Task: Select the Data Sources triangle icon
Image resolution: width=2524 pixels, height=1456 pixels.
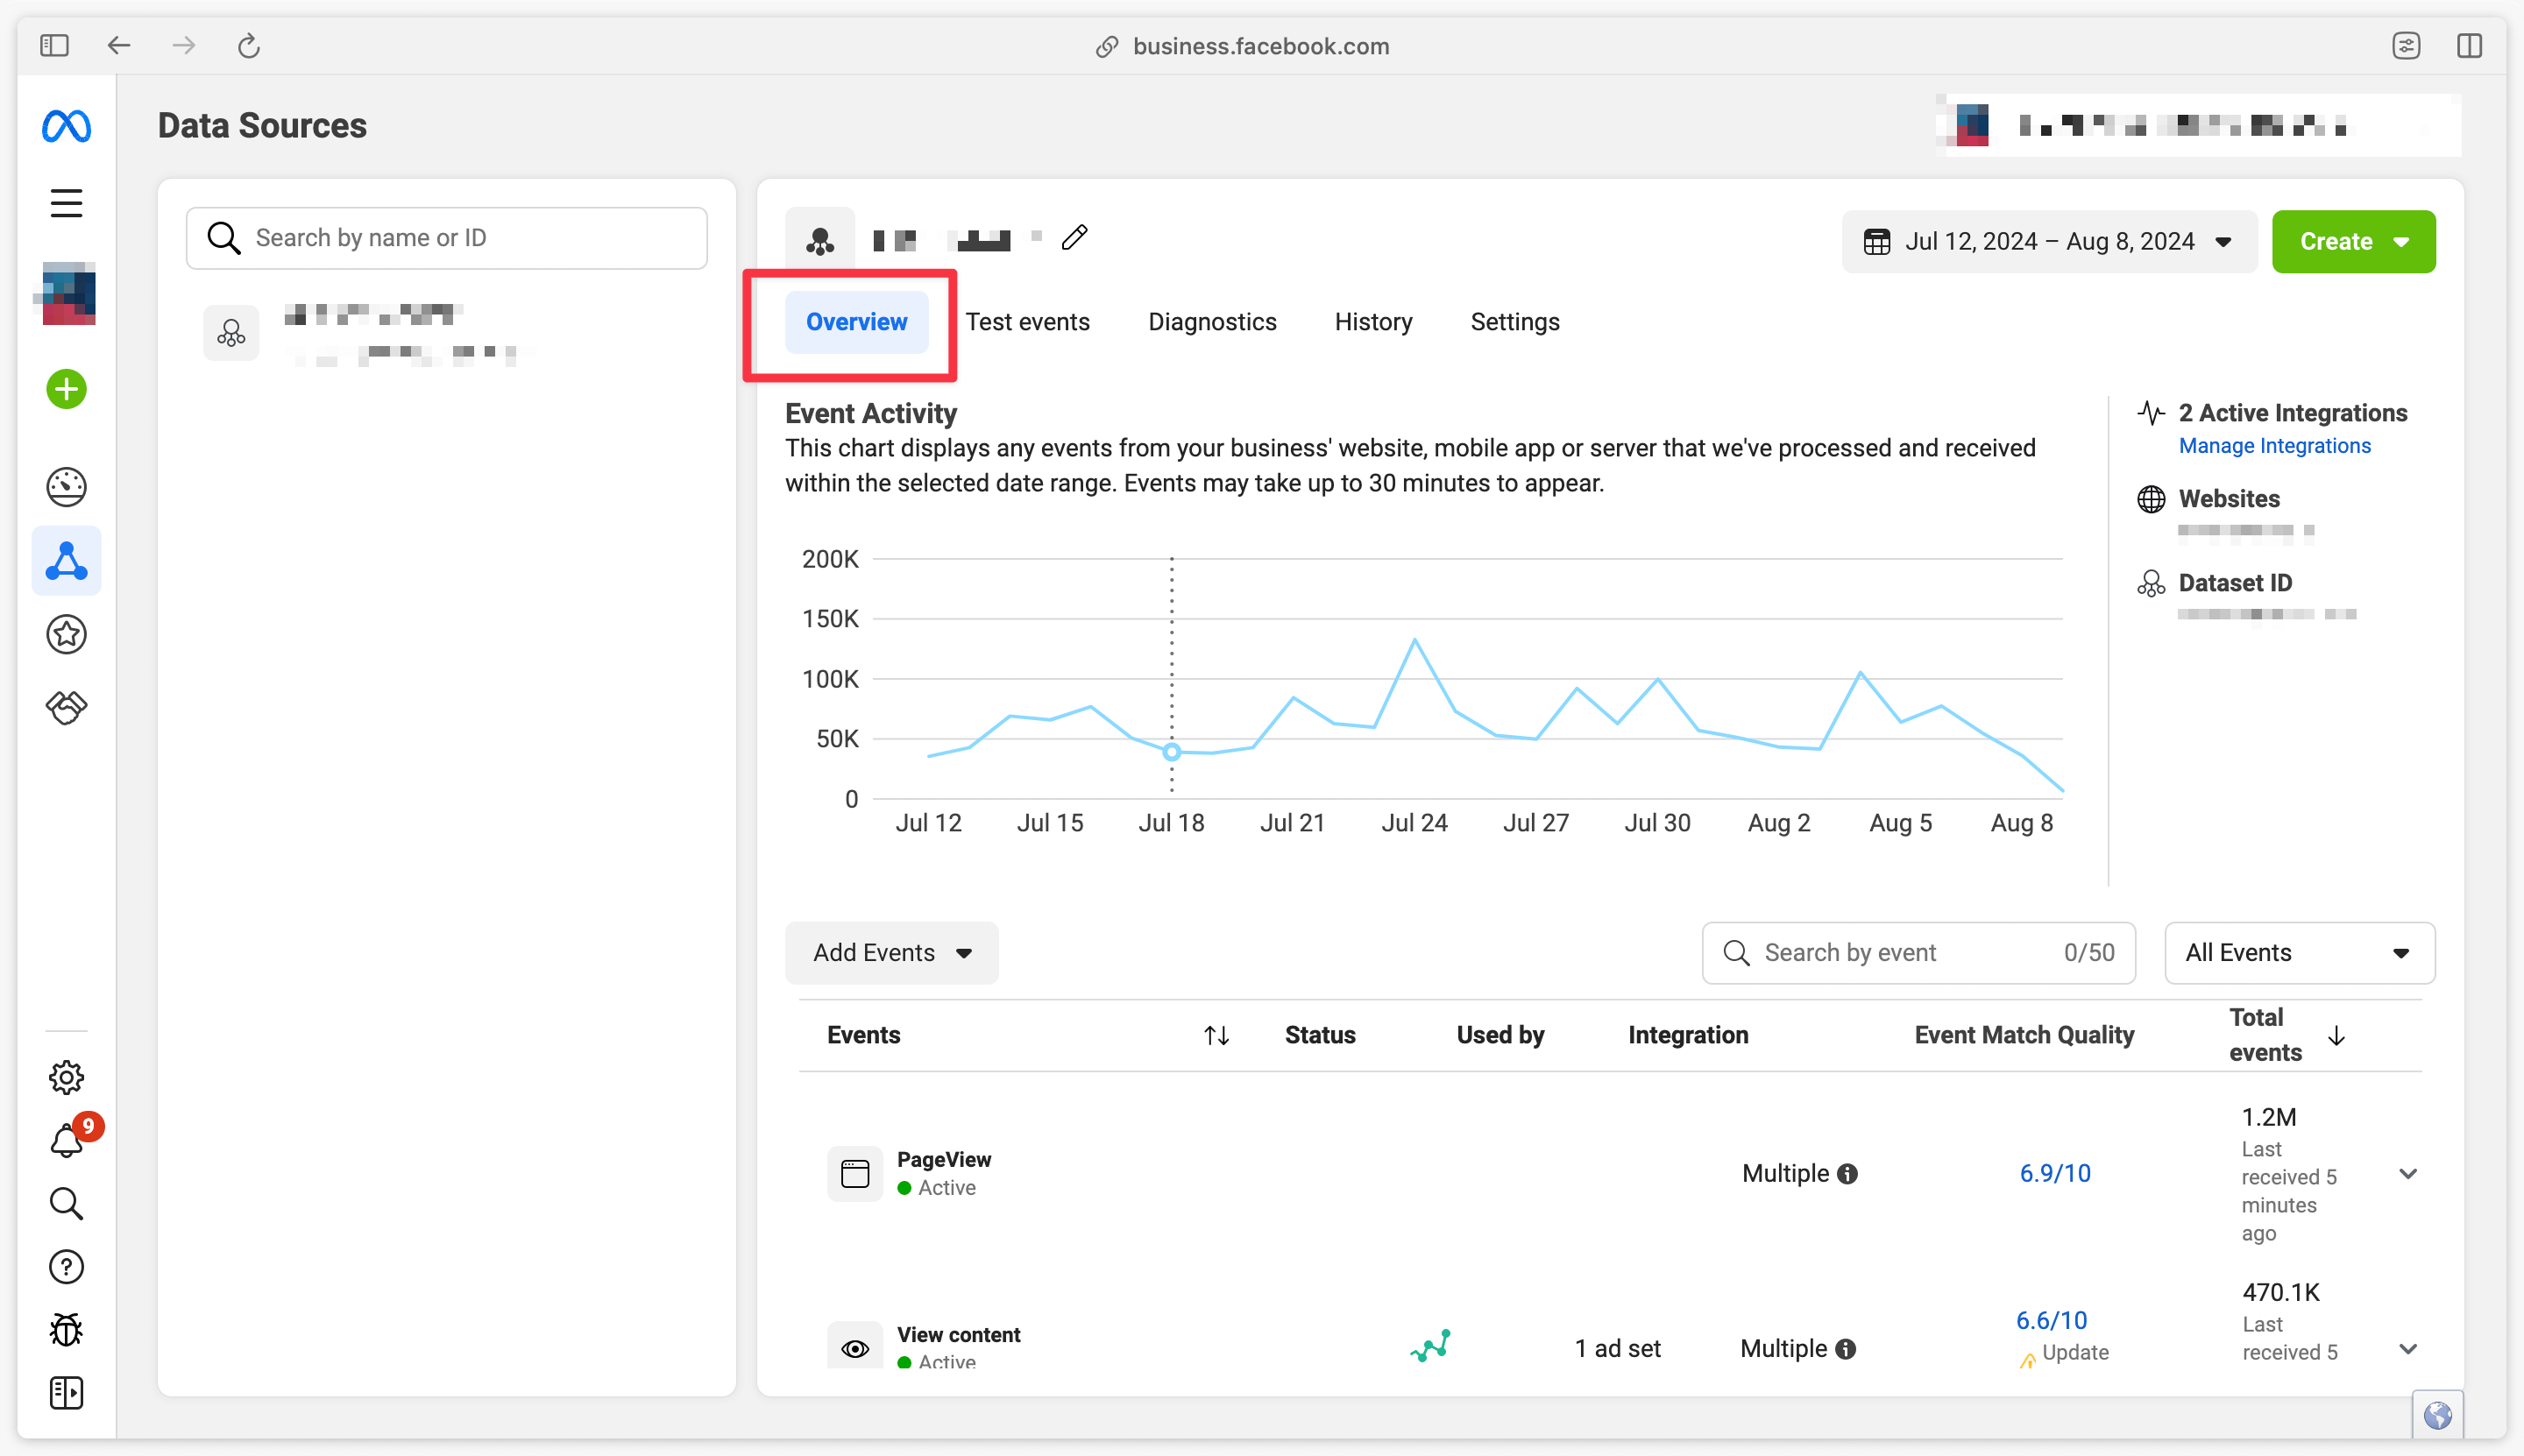Action: [66, 561]
